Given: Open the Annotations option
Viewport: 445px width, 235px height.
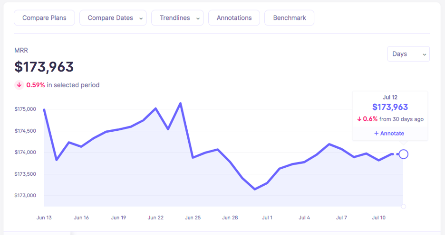Looking at the screenshot, I should pos(234,18).
